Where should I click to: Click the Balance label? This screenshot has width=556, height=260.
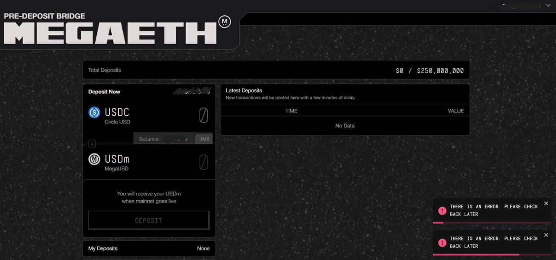point(149,139)
